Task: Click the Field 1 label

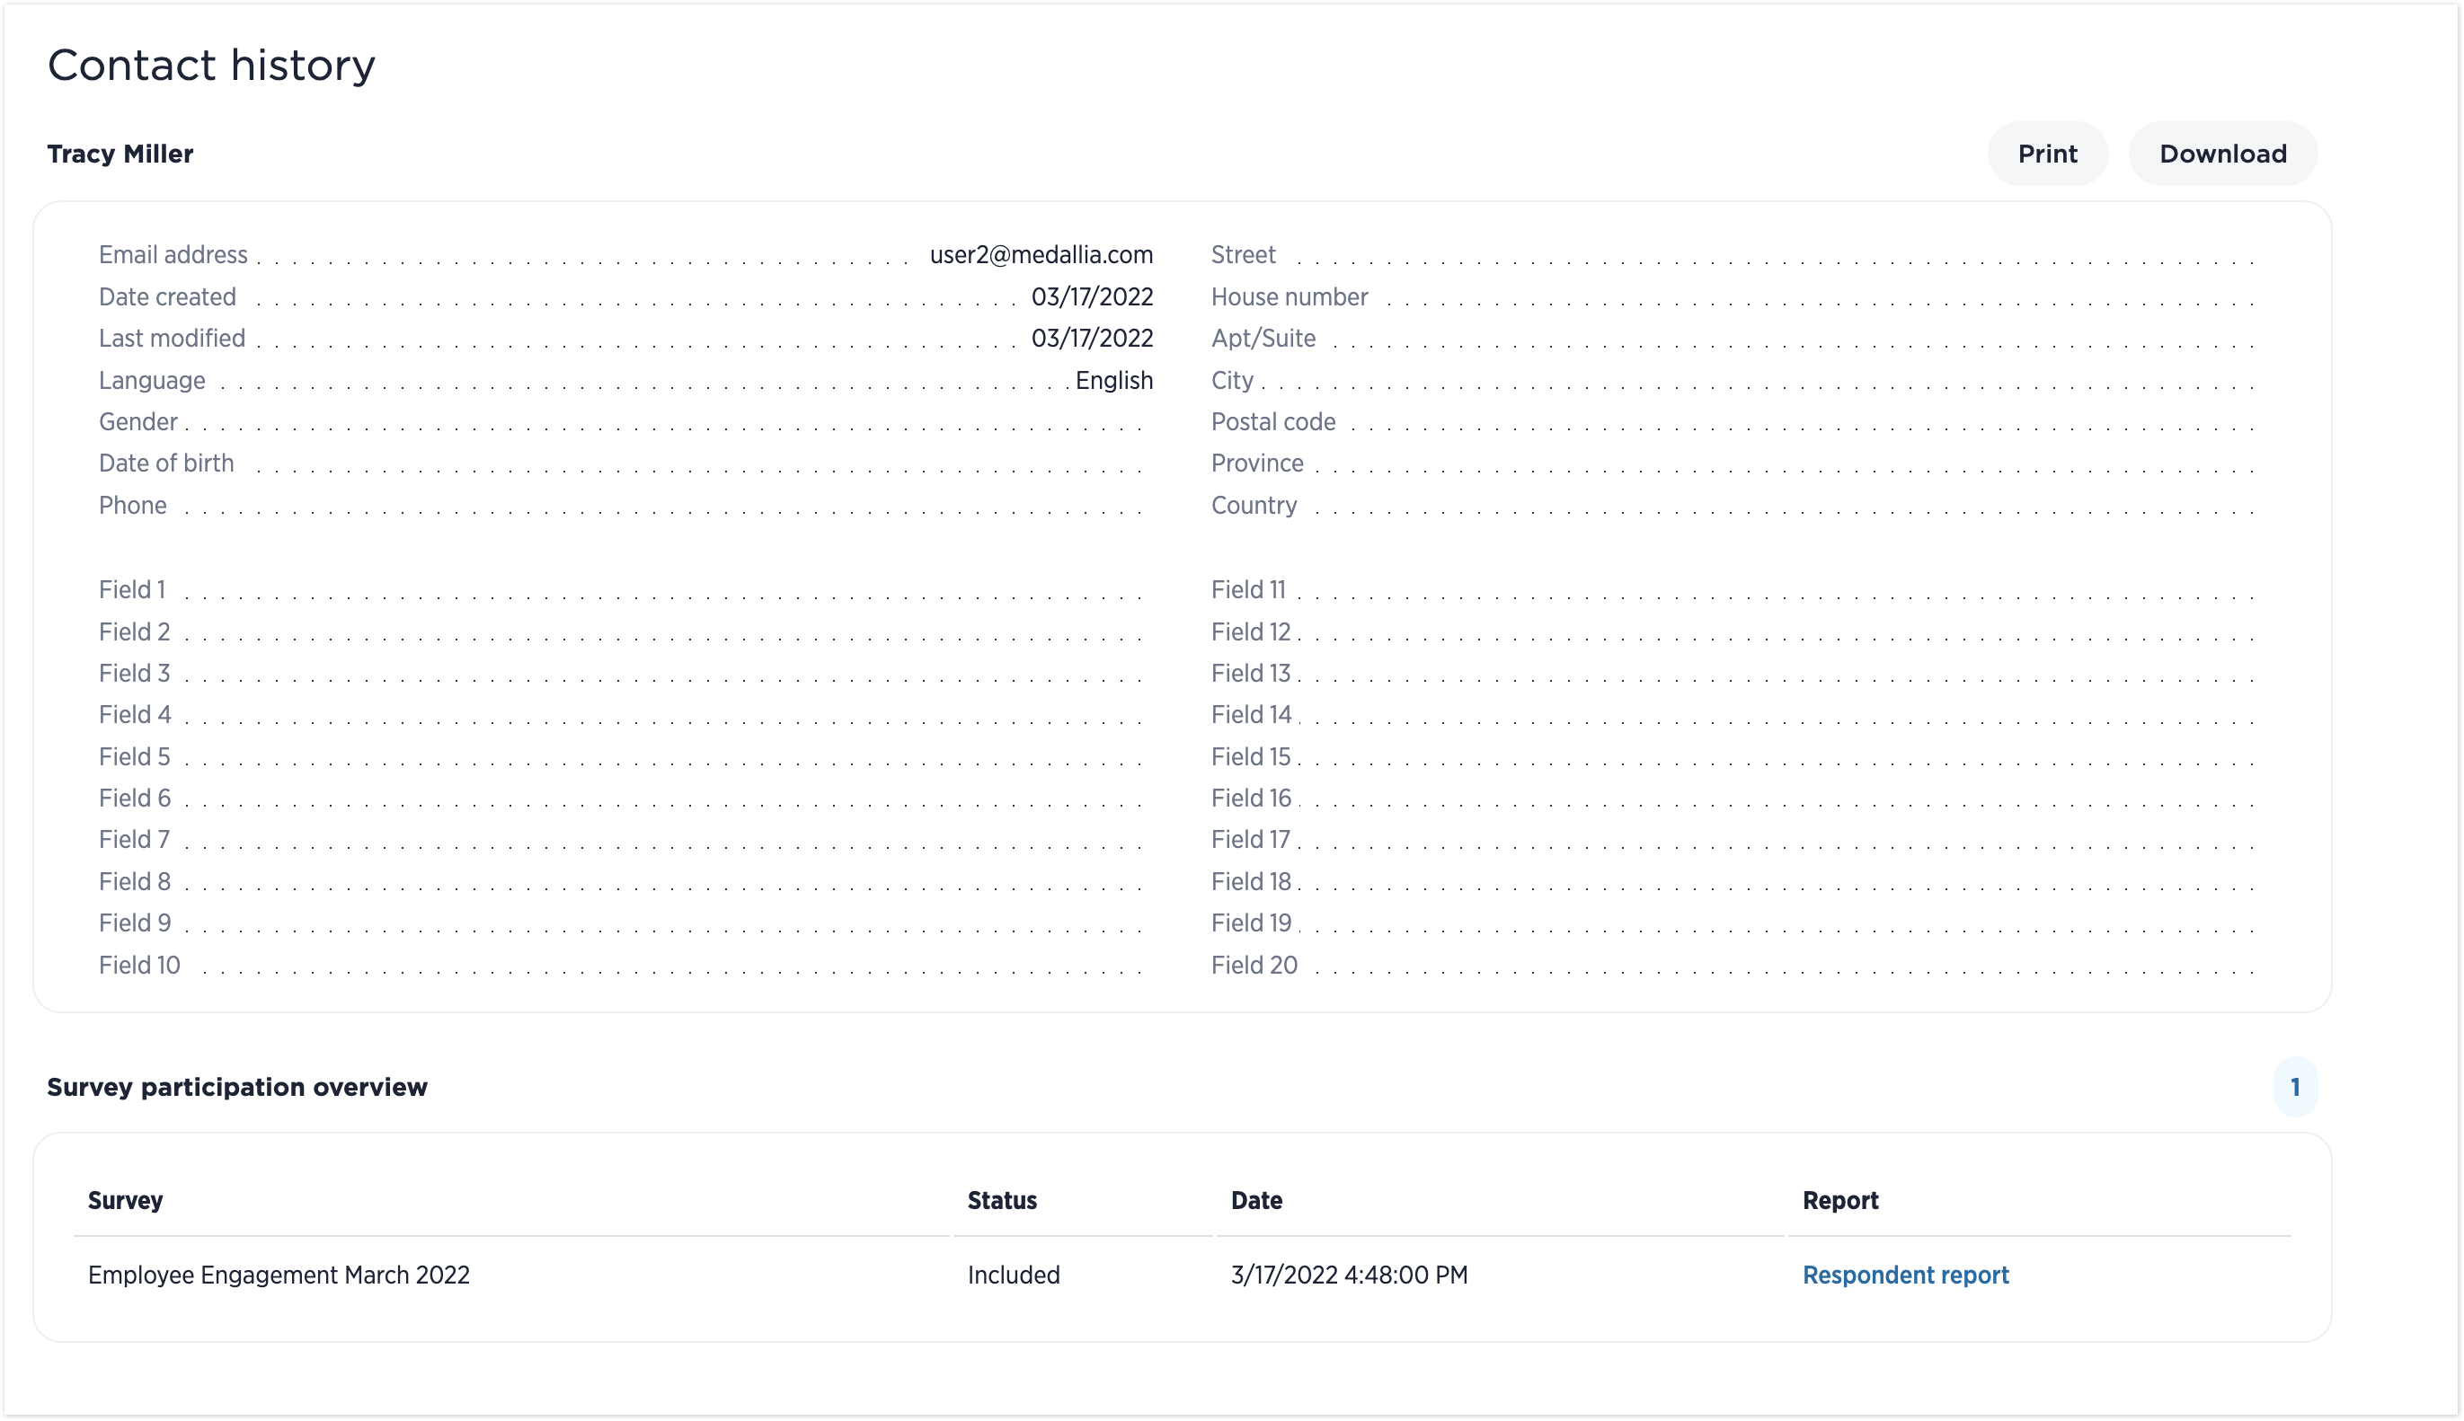Action: point(132,589)
